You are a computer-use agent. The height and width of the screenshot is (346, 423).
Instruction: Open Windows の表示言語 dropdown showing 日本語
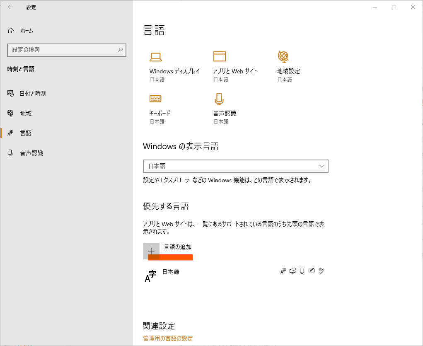(x=235, y=166)
